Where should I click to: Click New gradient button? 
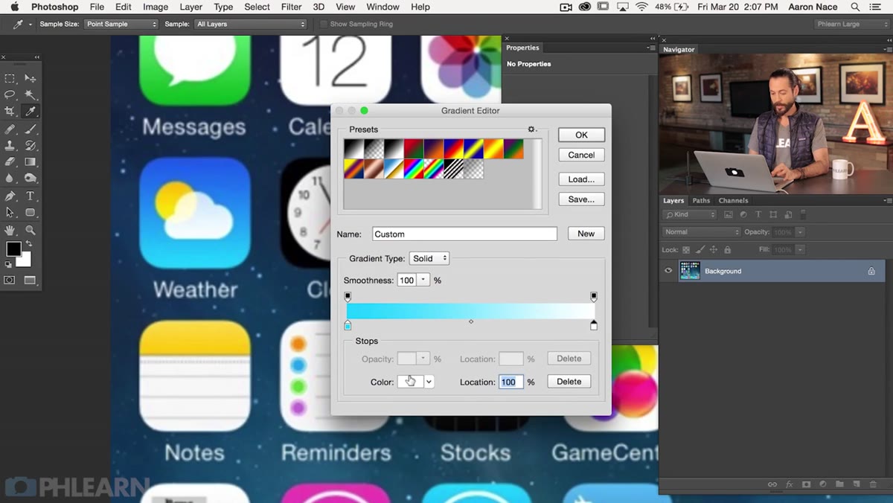click(x=586, y=234)
